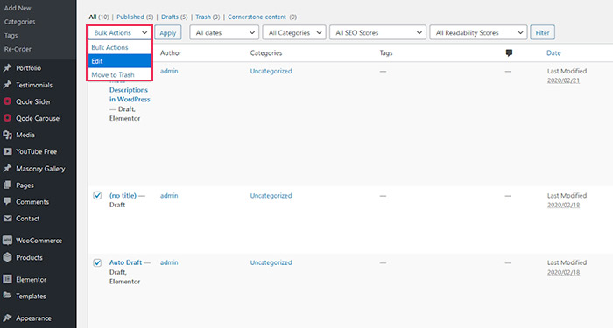This screenshot has height=328, width=613.
Task: Open the All Readability Scores dropdown
Action: [478, 33]
